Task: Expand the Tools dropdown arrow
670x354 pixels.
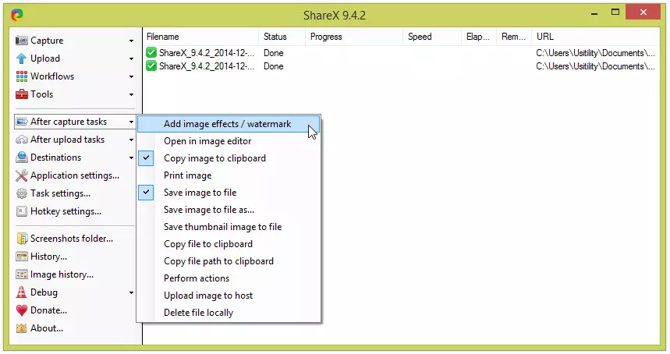Action: point(131,95)
